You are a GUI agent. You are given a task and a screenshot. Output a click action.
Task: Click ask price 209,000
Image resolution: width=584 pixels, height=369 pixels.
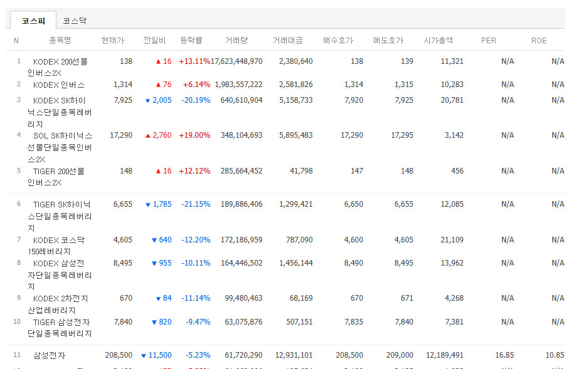[400, 355]
